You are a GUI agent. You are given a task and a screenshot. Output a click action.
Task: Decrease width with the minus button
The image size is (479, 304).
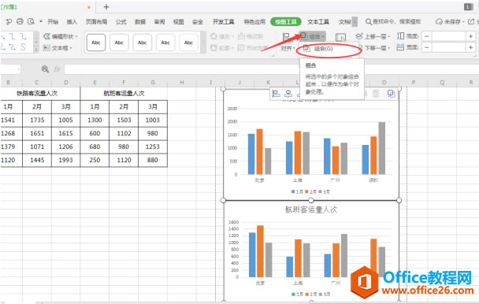(427, 47)
